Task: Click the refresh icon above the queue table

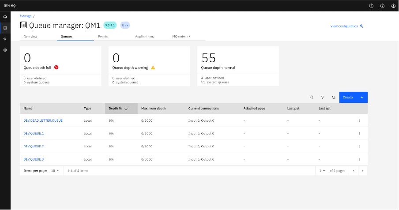Action: point(334,97)
